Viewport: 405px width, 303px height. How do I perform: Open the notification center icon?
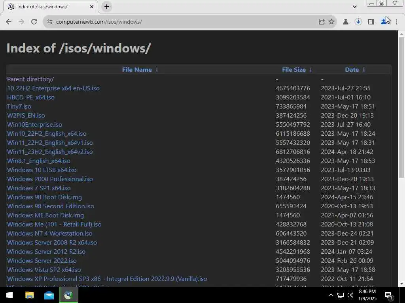(x=388, y=295)
